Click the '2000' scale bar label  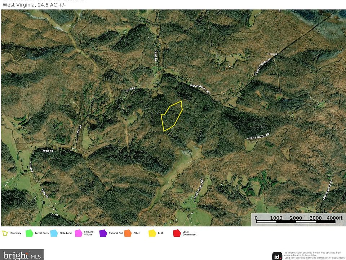(296, 218)
